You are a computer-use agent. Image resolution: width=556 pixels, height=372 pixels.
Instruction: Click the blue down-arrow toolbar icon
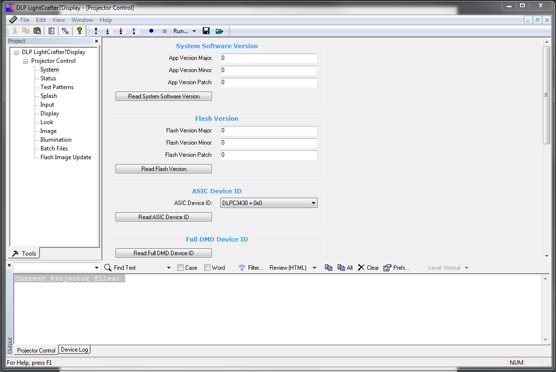pyautogui.click(x=108, y=31)
